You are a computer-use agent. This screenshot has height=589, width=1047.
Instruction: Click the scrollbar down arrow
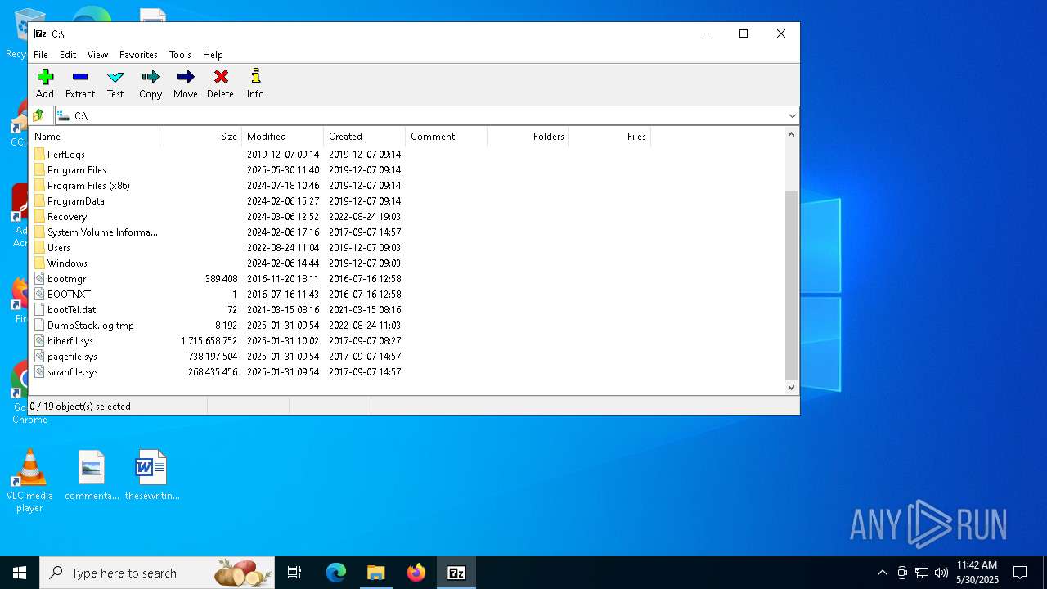click(x=791, y=388)
